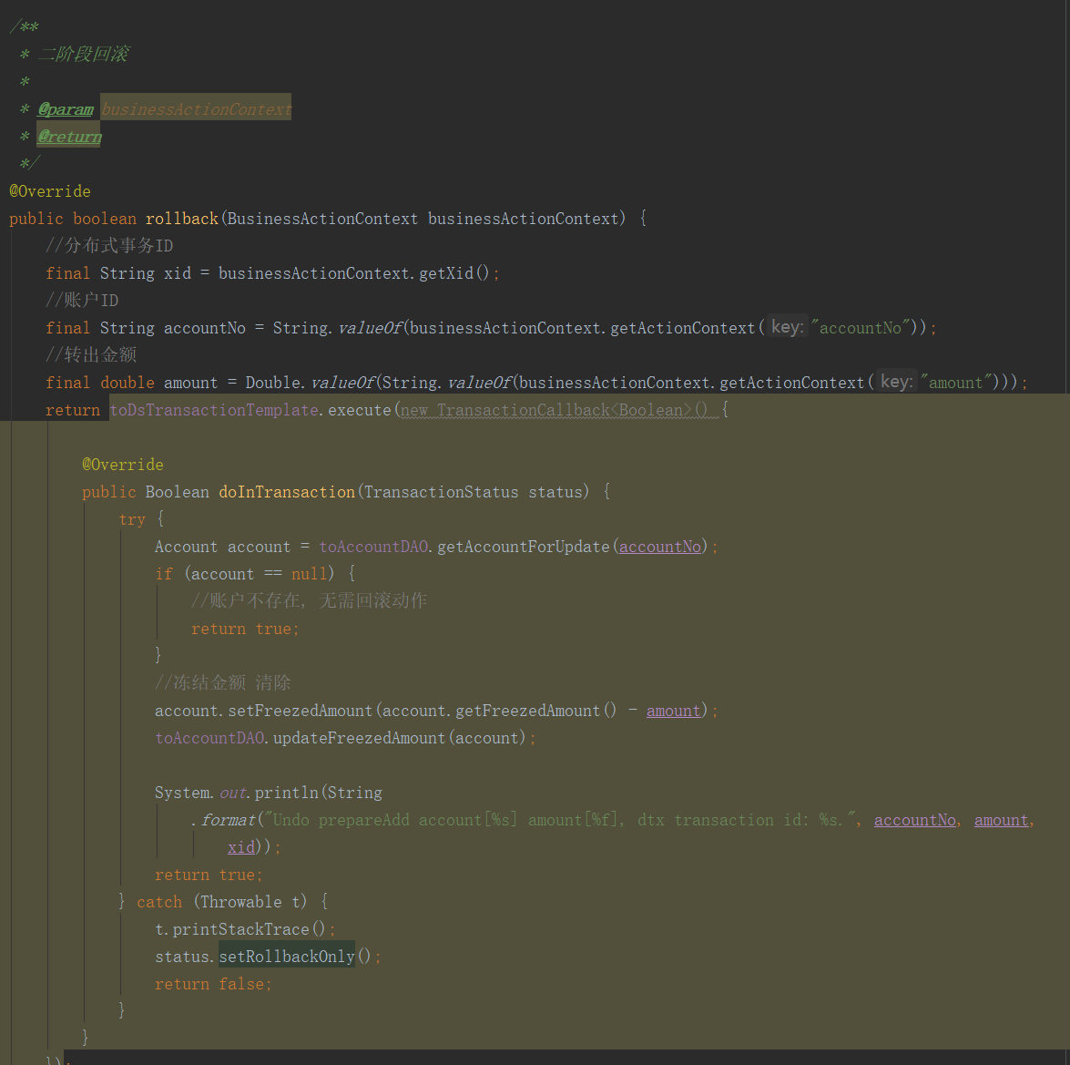Image resolution: width=1070 pixels, height=1065 pixels.
Task: Click the key: hint before "amount"
Action: pos(897,382)
